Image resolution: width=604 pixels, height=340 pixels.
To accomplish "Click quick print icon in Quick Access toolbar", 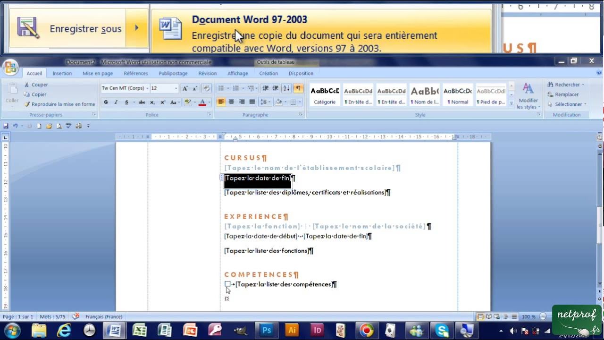I will pyautogui.click(x=79, y=126).
